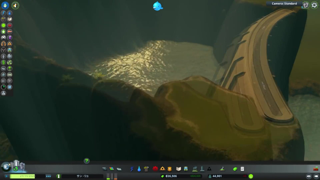Open the globe areas view button
Viewport: 320px width, 180px height.
pyautogui.click(x=6, y=167)
